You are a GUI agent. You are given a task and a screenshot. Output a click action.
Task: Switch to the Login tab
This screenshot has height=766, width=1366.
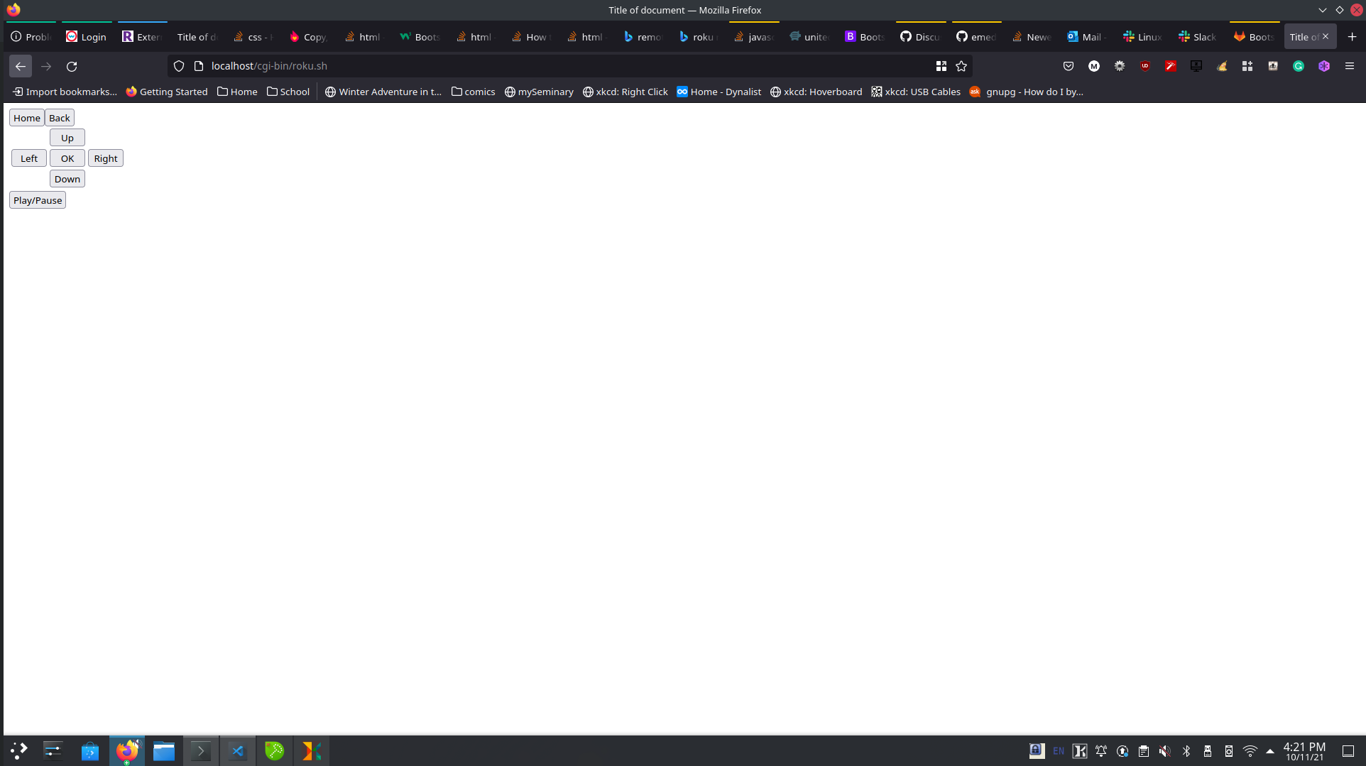click(87, 37)
